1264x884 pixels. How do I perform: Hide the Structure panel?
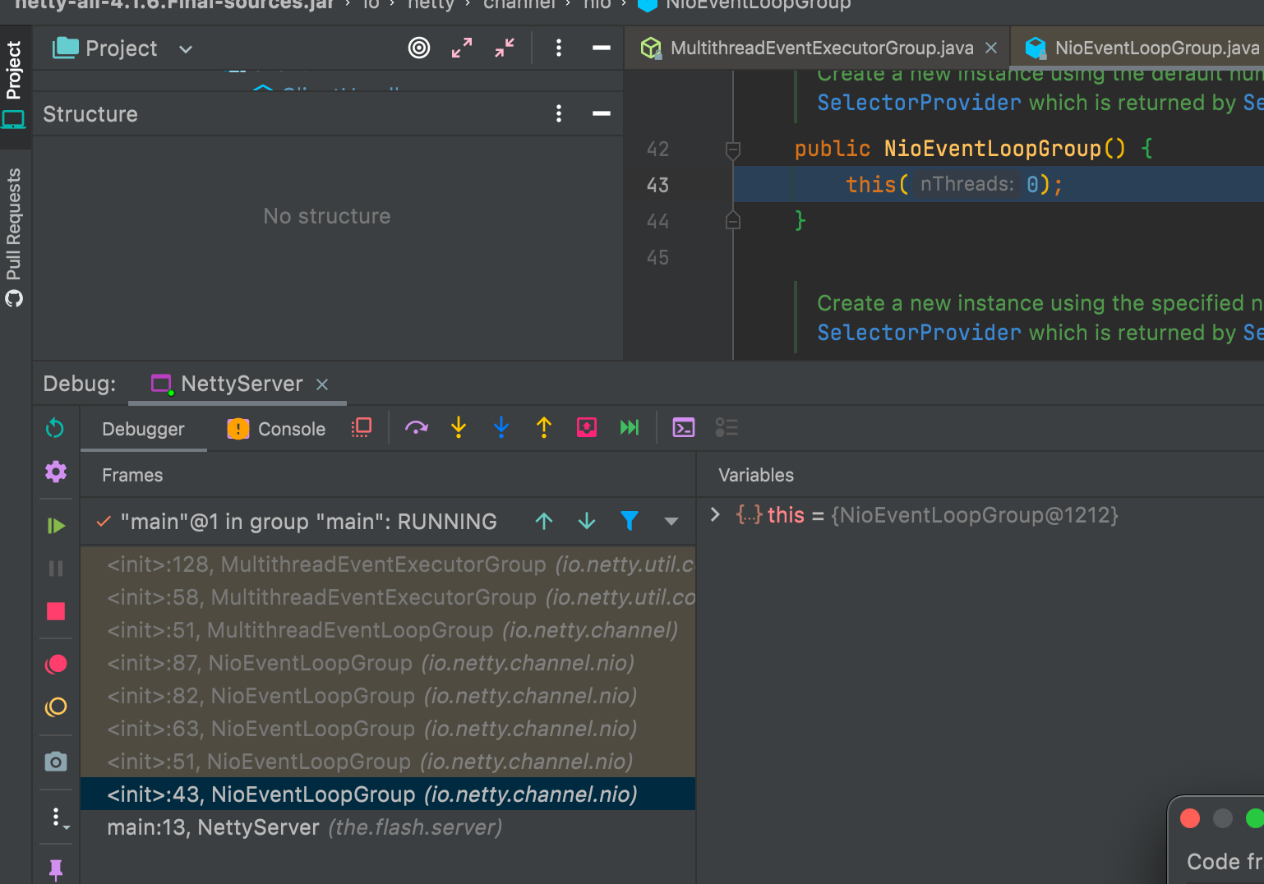(x=602, y=113)
